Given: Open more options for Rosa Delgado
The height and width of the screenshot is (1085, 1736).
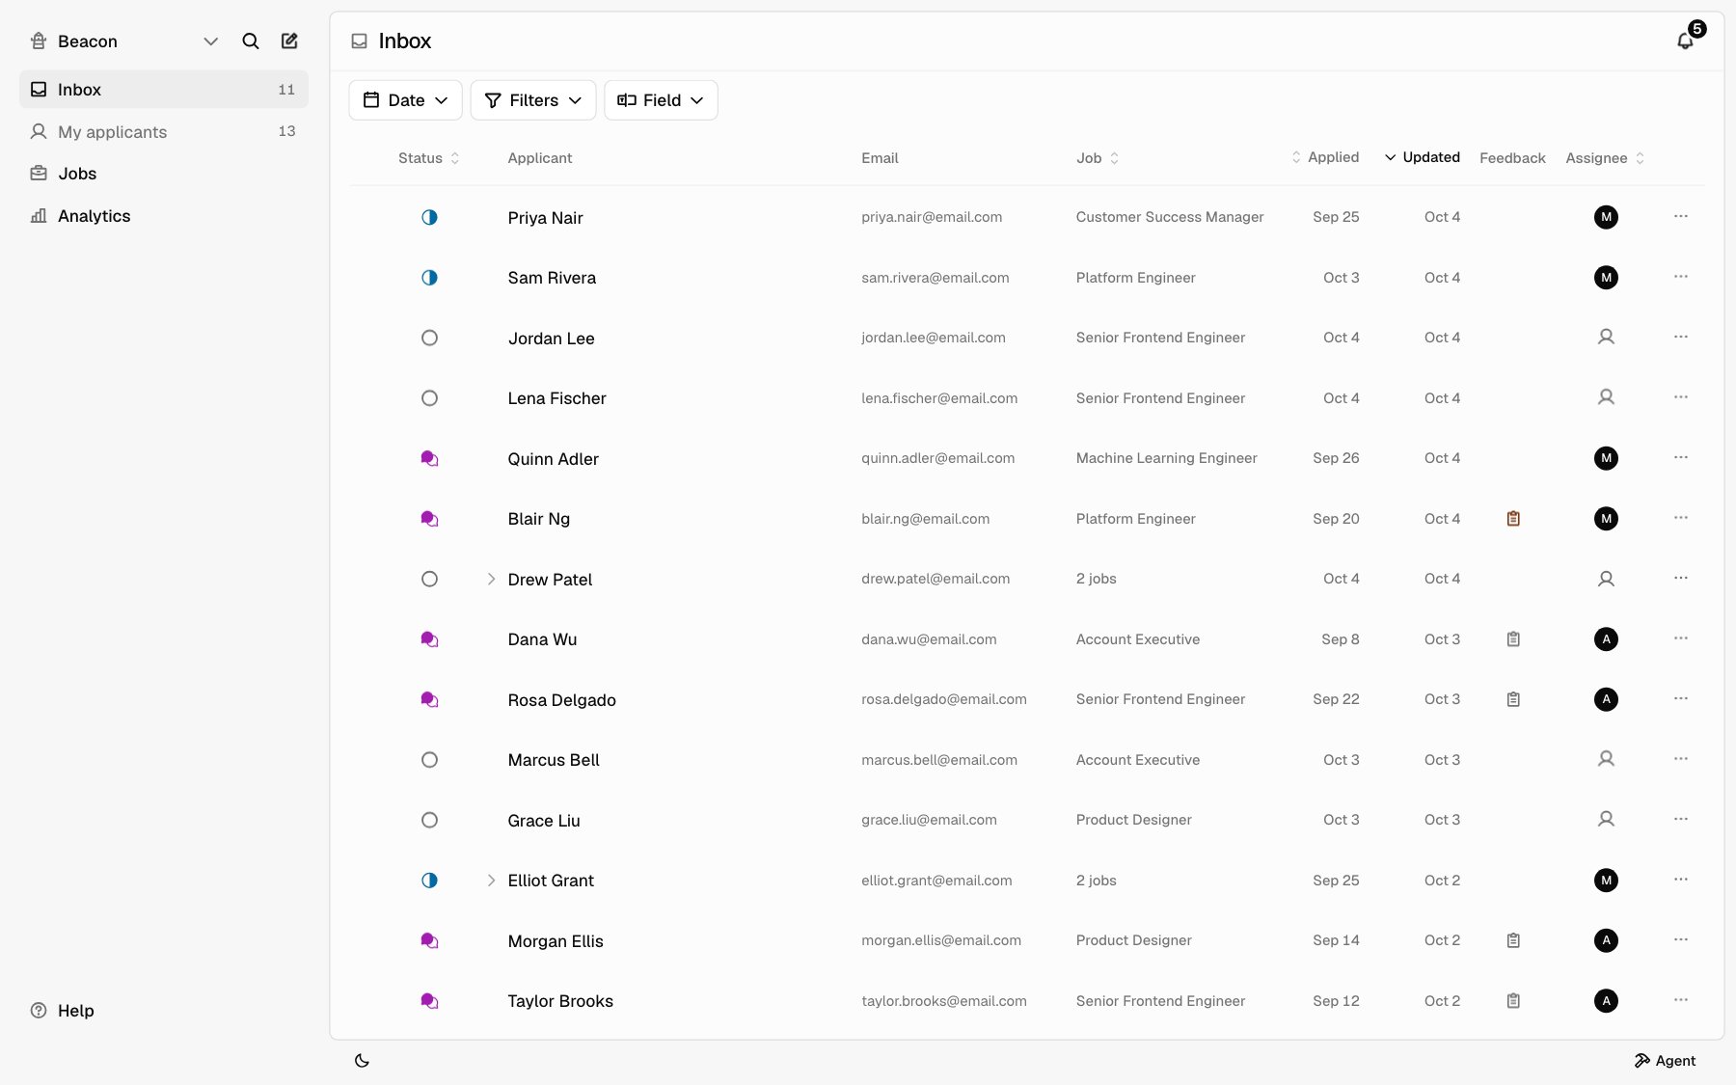Looking at the screenshot, I should (x=1681, y=698).
